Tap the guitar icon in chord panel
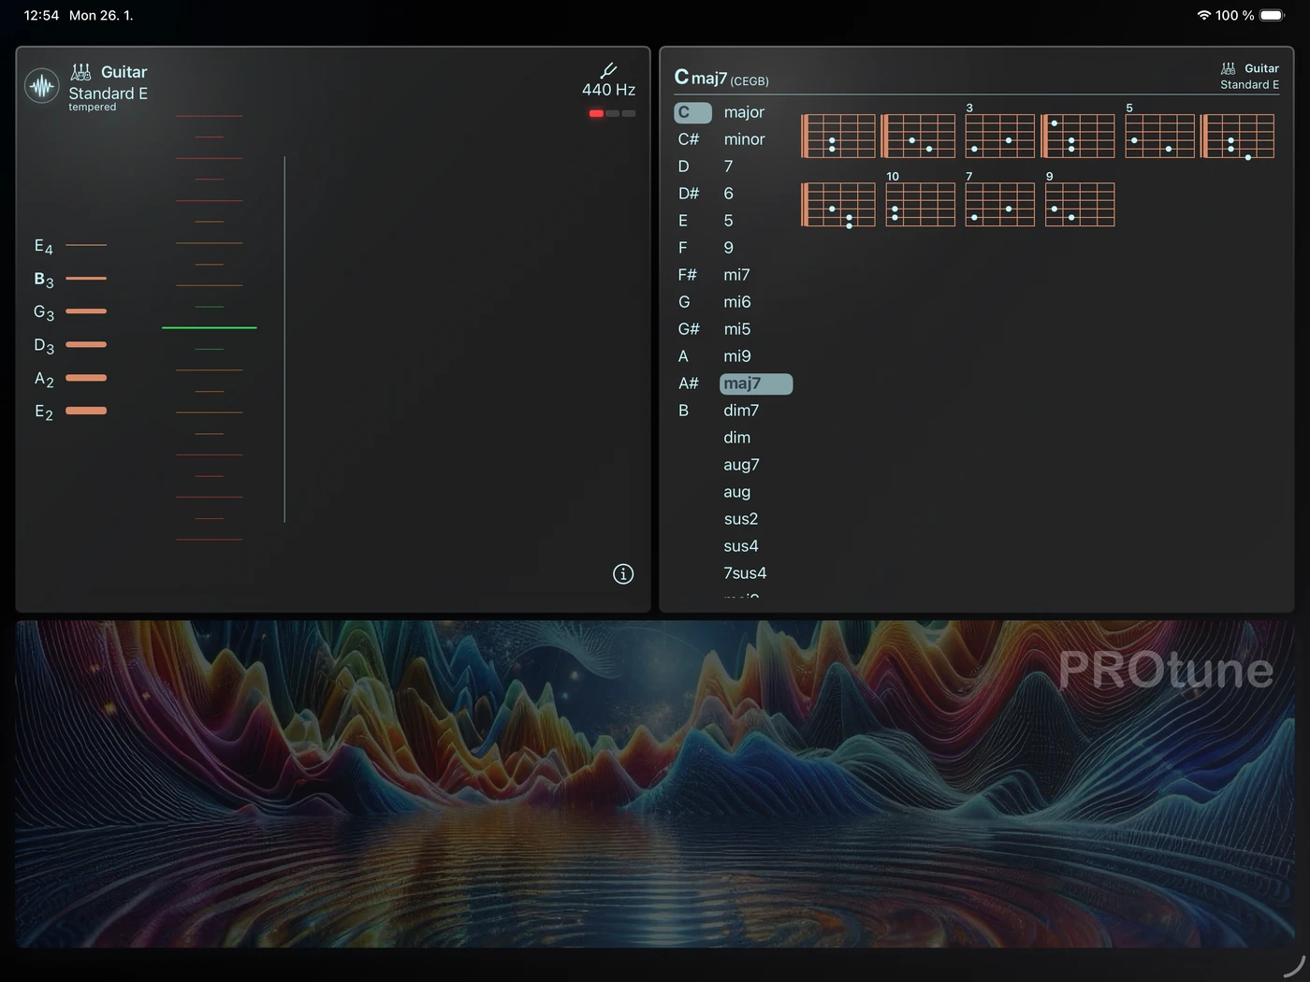Image resolution: width=1310 pixels, height=982 pixels. (x=1228, y=68)
